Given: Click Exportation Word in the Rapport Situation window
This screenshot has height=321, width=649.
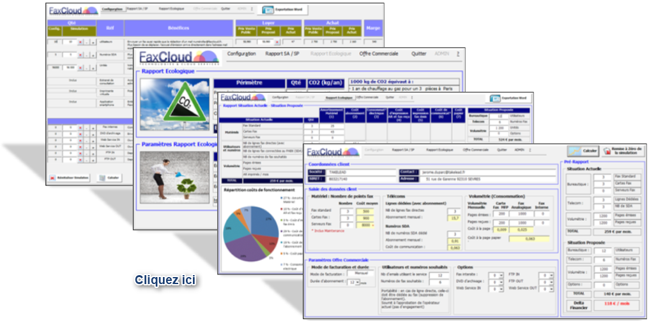Looking at the screenshot, I should (x=510, y=99).
